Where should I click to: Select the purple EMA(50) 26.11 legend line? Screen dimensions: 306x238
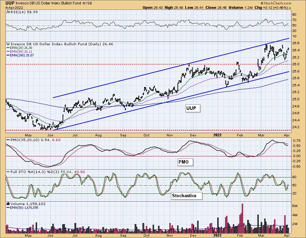coord(8,51)
